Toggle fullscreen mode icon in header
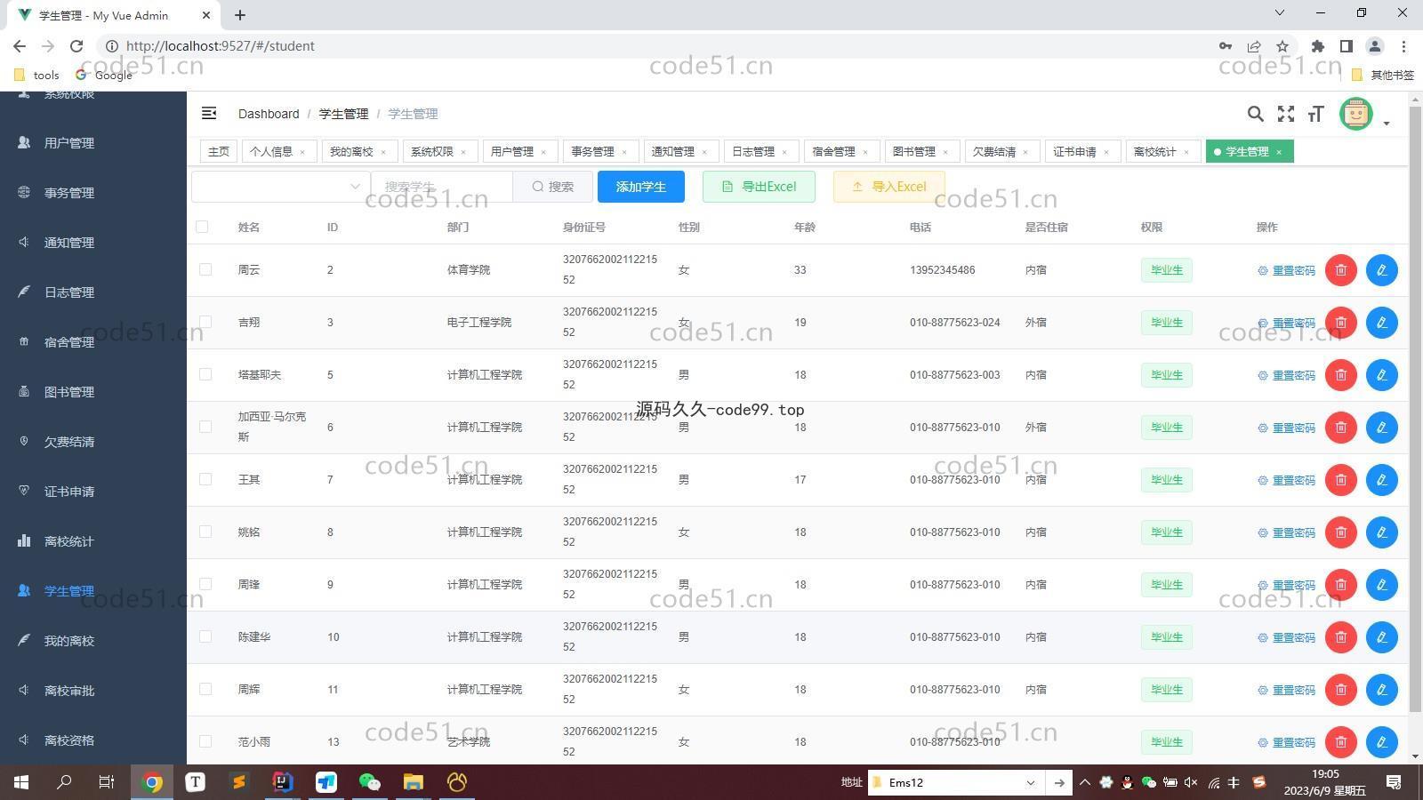This screenshot has height=800, width=1423. click(1285, 114)
